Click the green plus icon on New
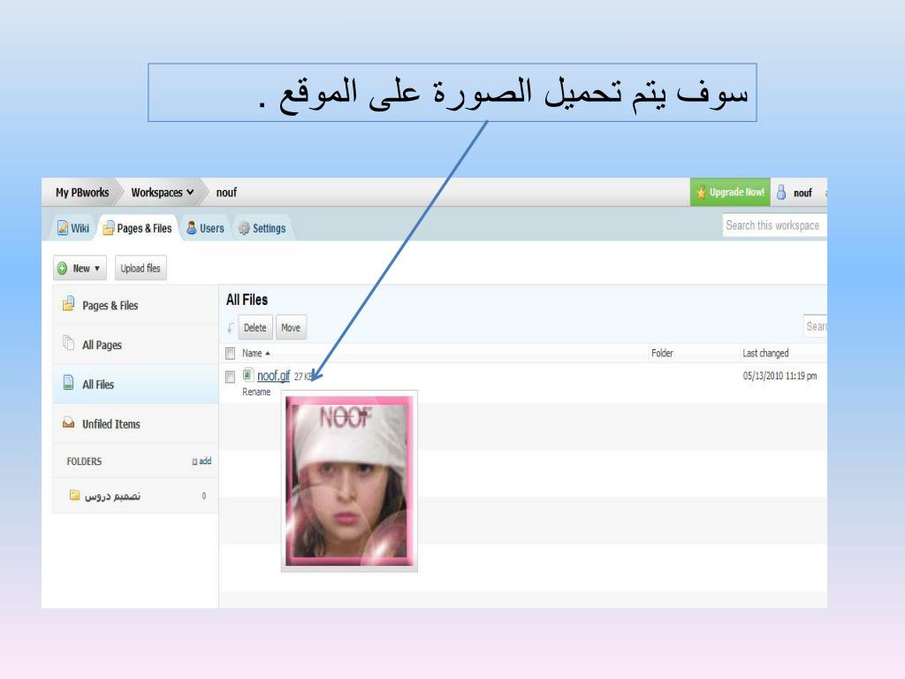Screen dimensions: 905x679 (63, 269)
